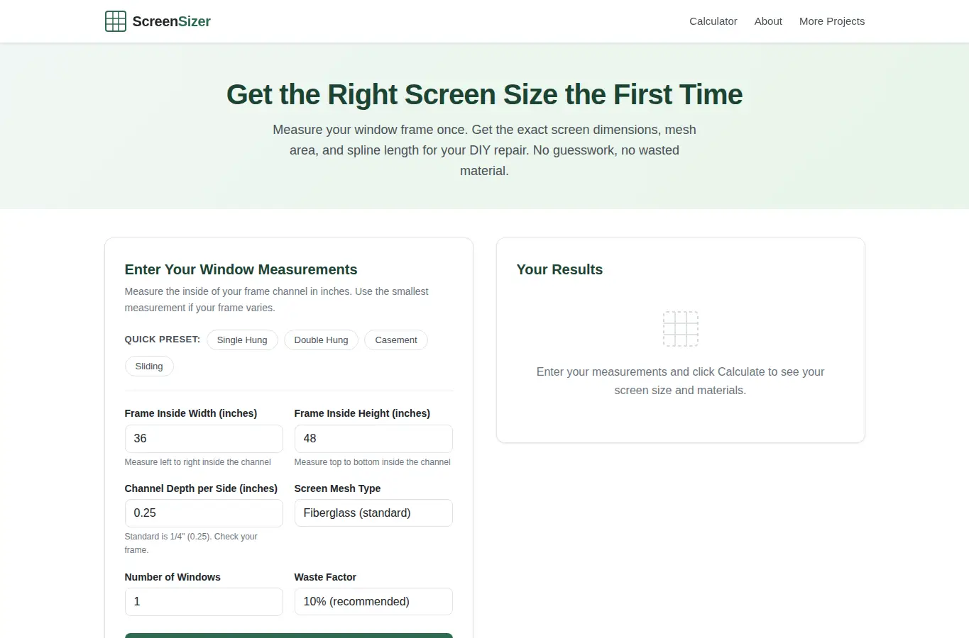Click the 'Your Results' heading

click(x=559, y=269)
